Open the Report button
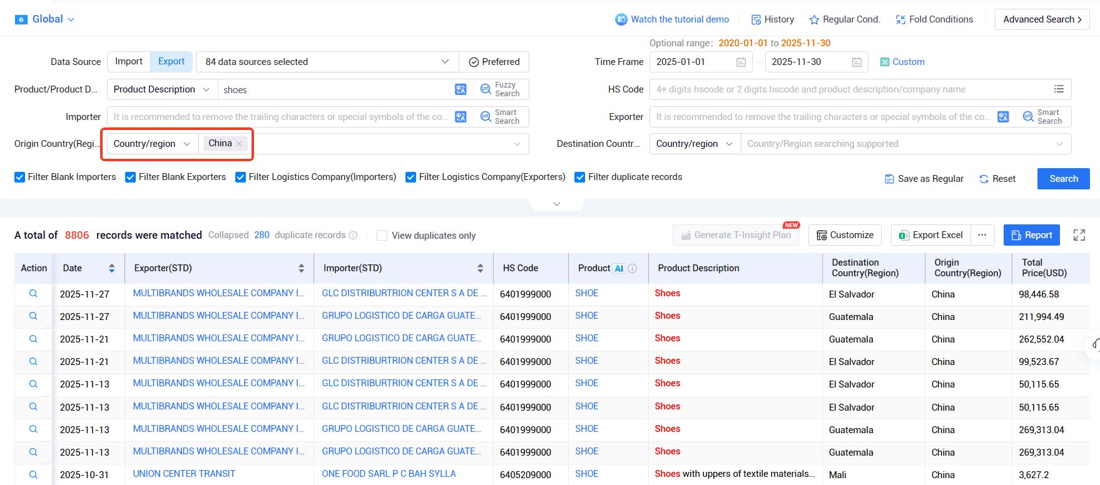 tap(1032, 235)
